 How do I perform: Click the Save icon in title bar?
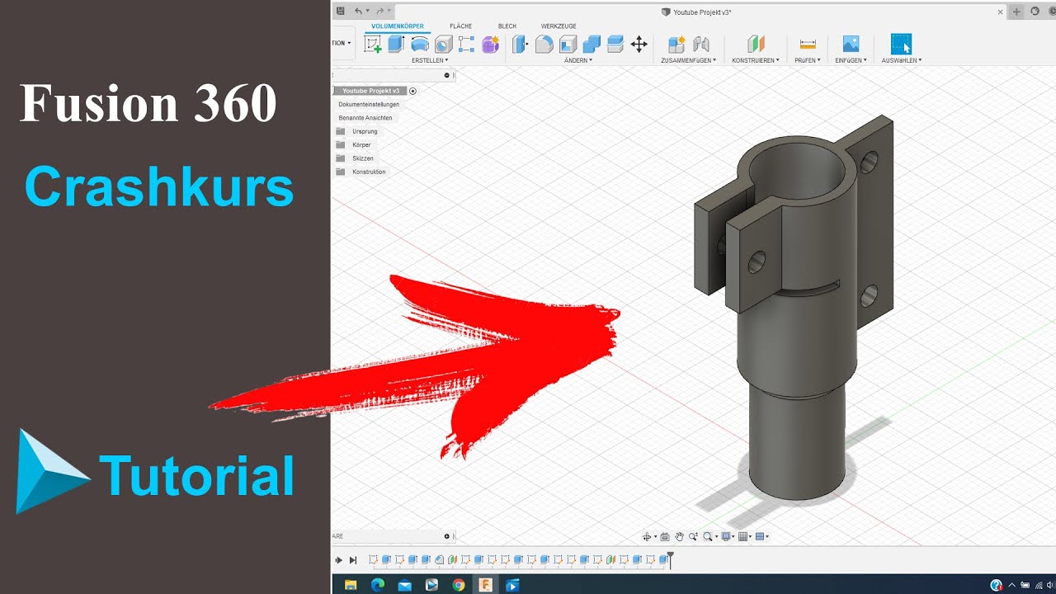[x=340, y=11]
